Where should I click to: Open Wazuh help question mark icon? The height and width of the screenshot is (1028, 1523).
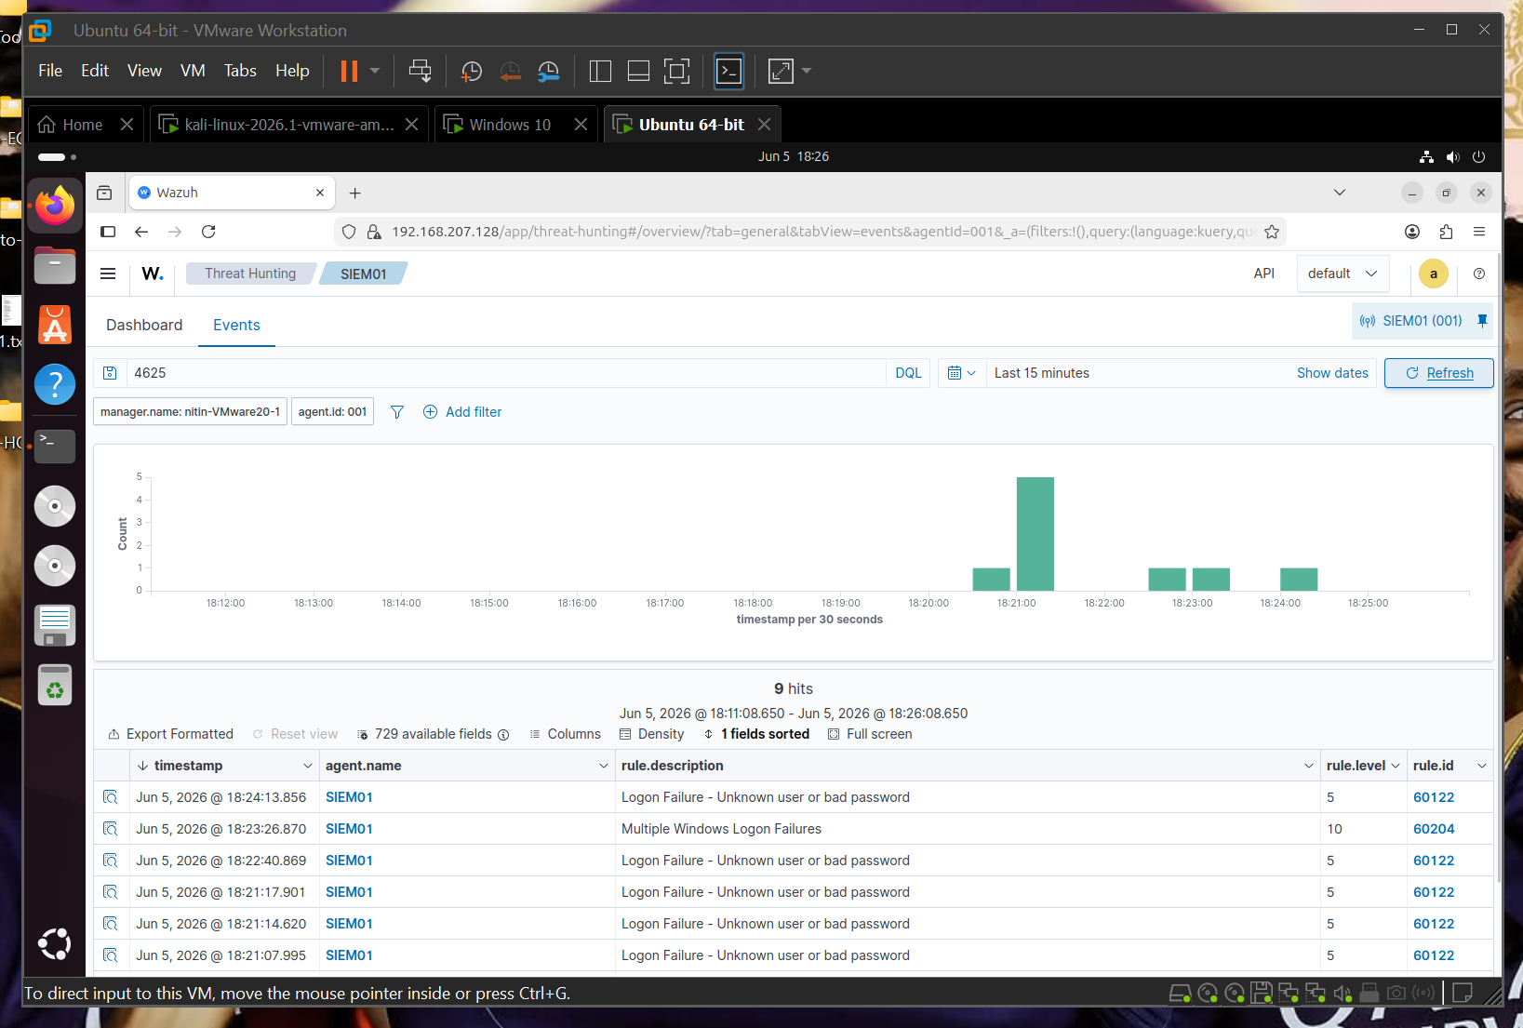[x=1479, y=274]
